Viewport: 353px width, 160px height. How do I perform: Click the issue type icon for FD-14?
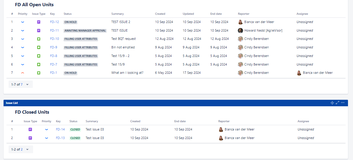pos(30,129)
